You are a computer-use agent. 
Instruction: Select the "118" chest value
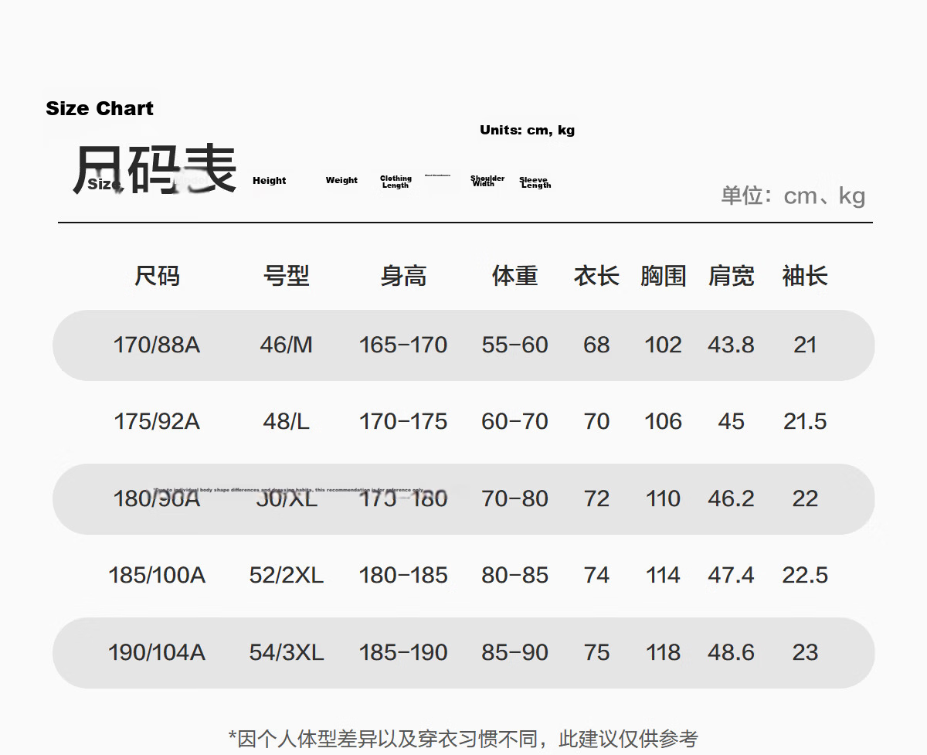point(664,652)
